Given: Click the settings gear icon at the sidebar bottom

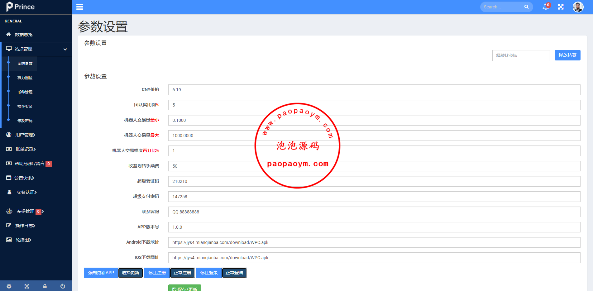Looking at the screenshot, I should [9, 286].
